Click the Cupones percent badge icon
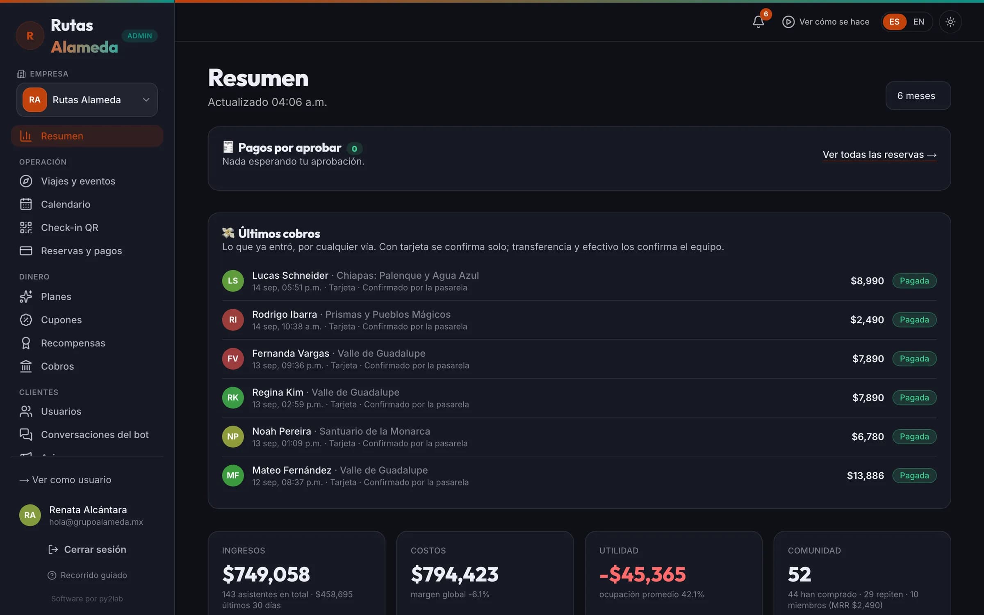This screenshot has height=615, width=984. (26, 320)
